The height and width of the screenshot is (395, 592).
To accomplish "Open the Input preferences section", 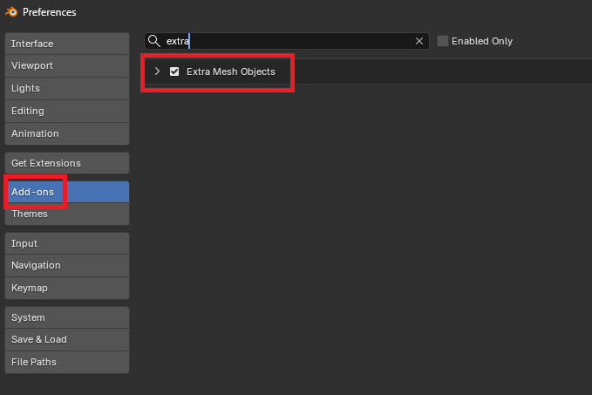I will click(67, 243).
